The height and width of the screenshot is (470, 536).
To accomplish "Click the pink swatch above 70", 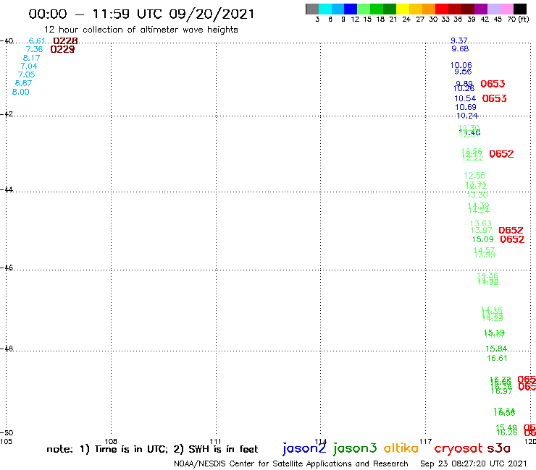I will tap(506, 9).
